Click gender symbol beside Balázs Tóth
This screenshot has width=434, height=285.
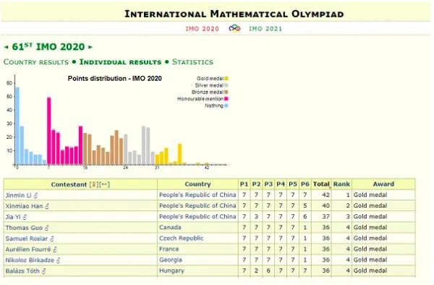(x=43, y=271)
